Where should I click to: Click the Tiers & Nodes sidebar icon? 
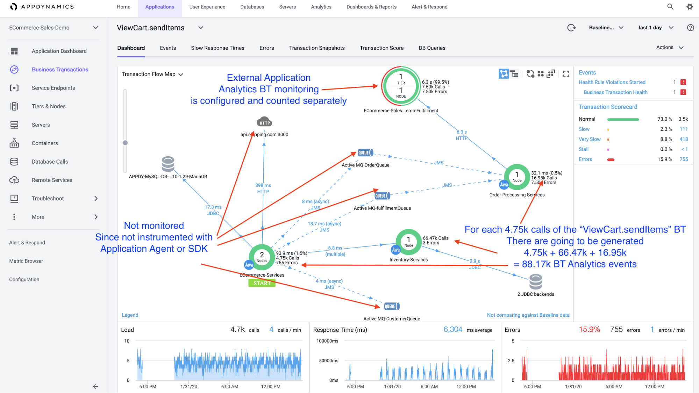(x=14, y=106)
